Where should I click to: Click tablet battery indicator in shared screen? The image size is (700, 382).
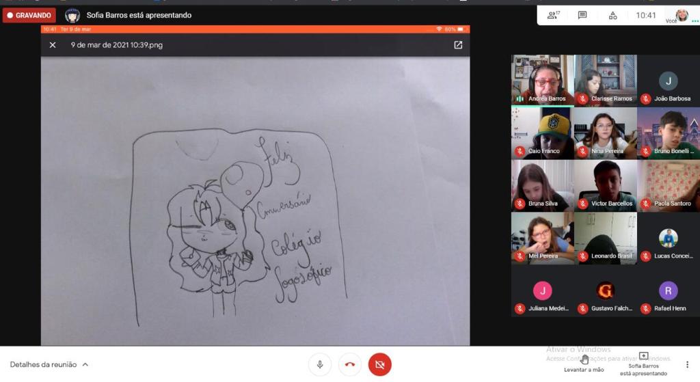pyautogui.click(x=460, y=29)
